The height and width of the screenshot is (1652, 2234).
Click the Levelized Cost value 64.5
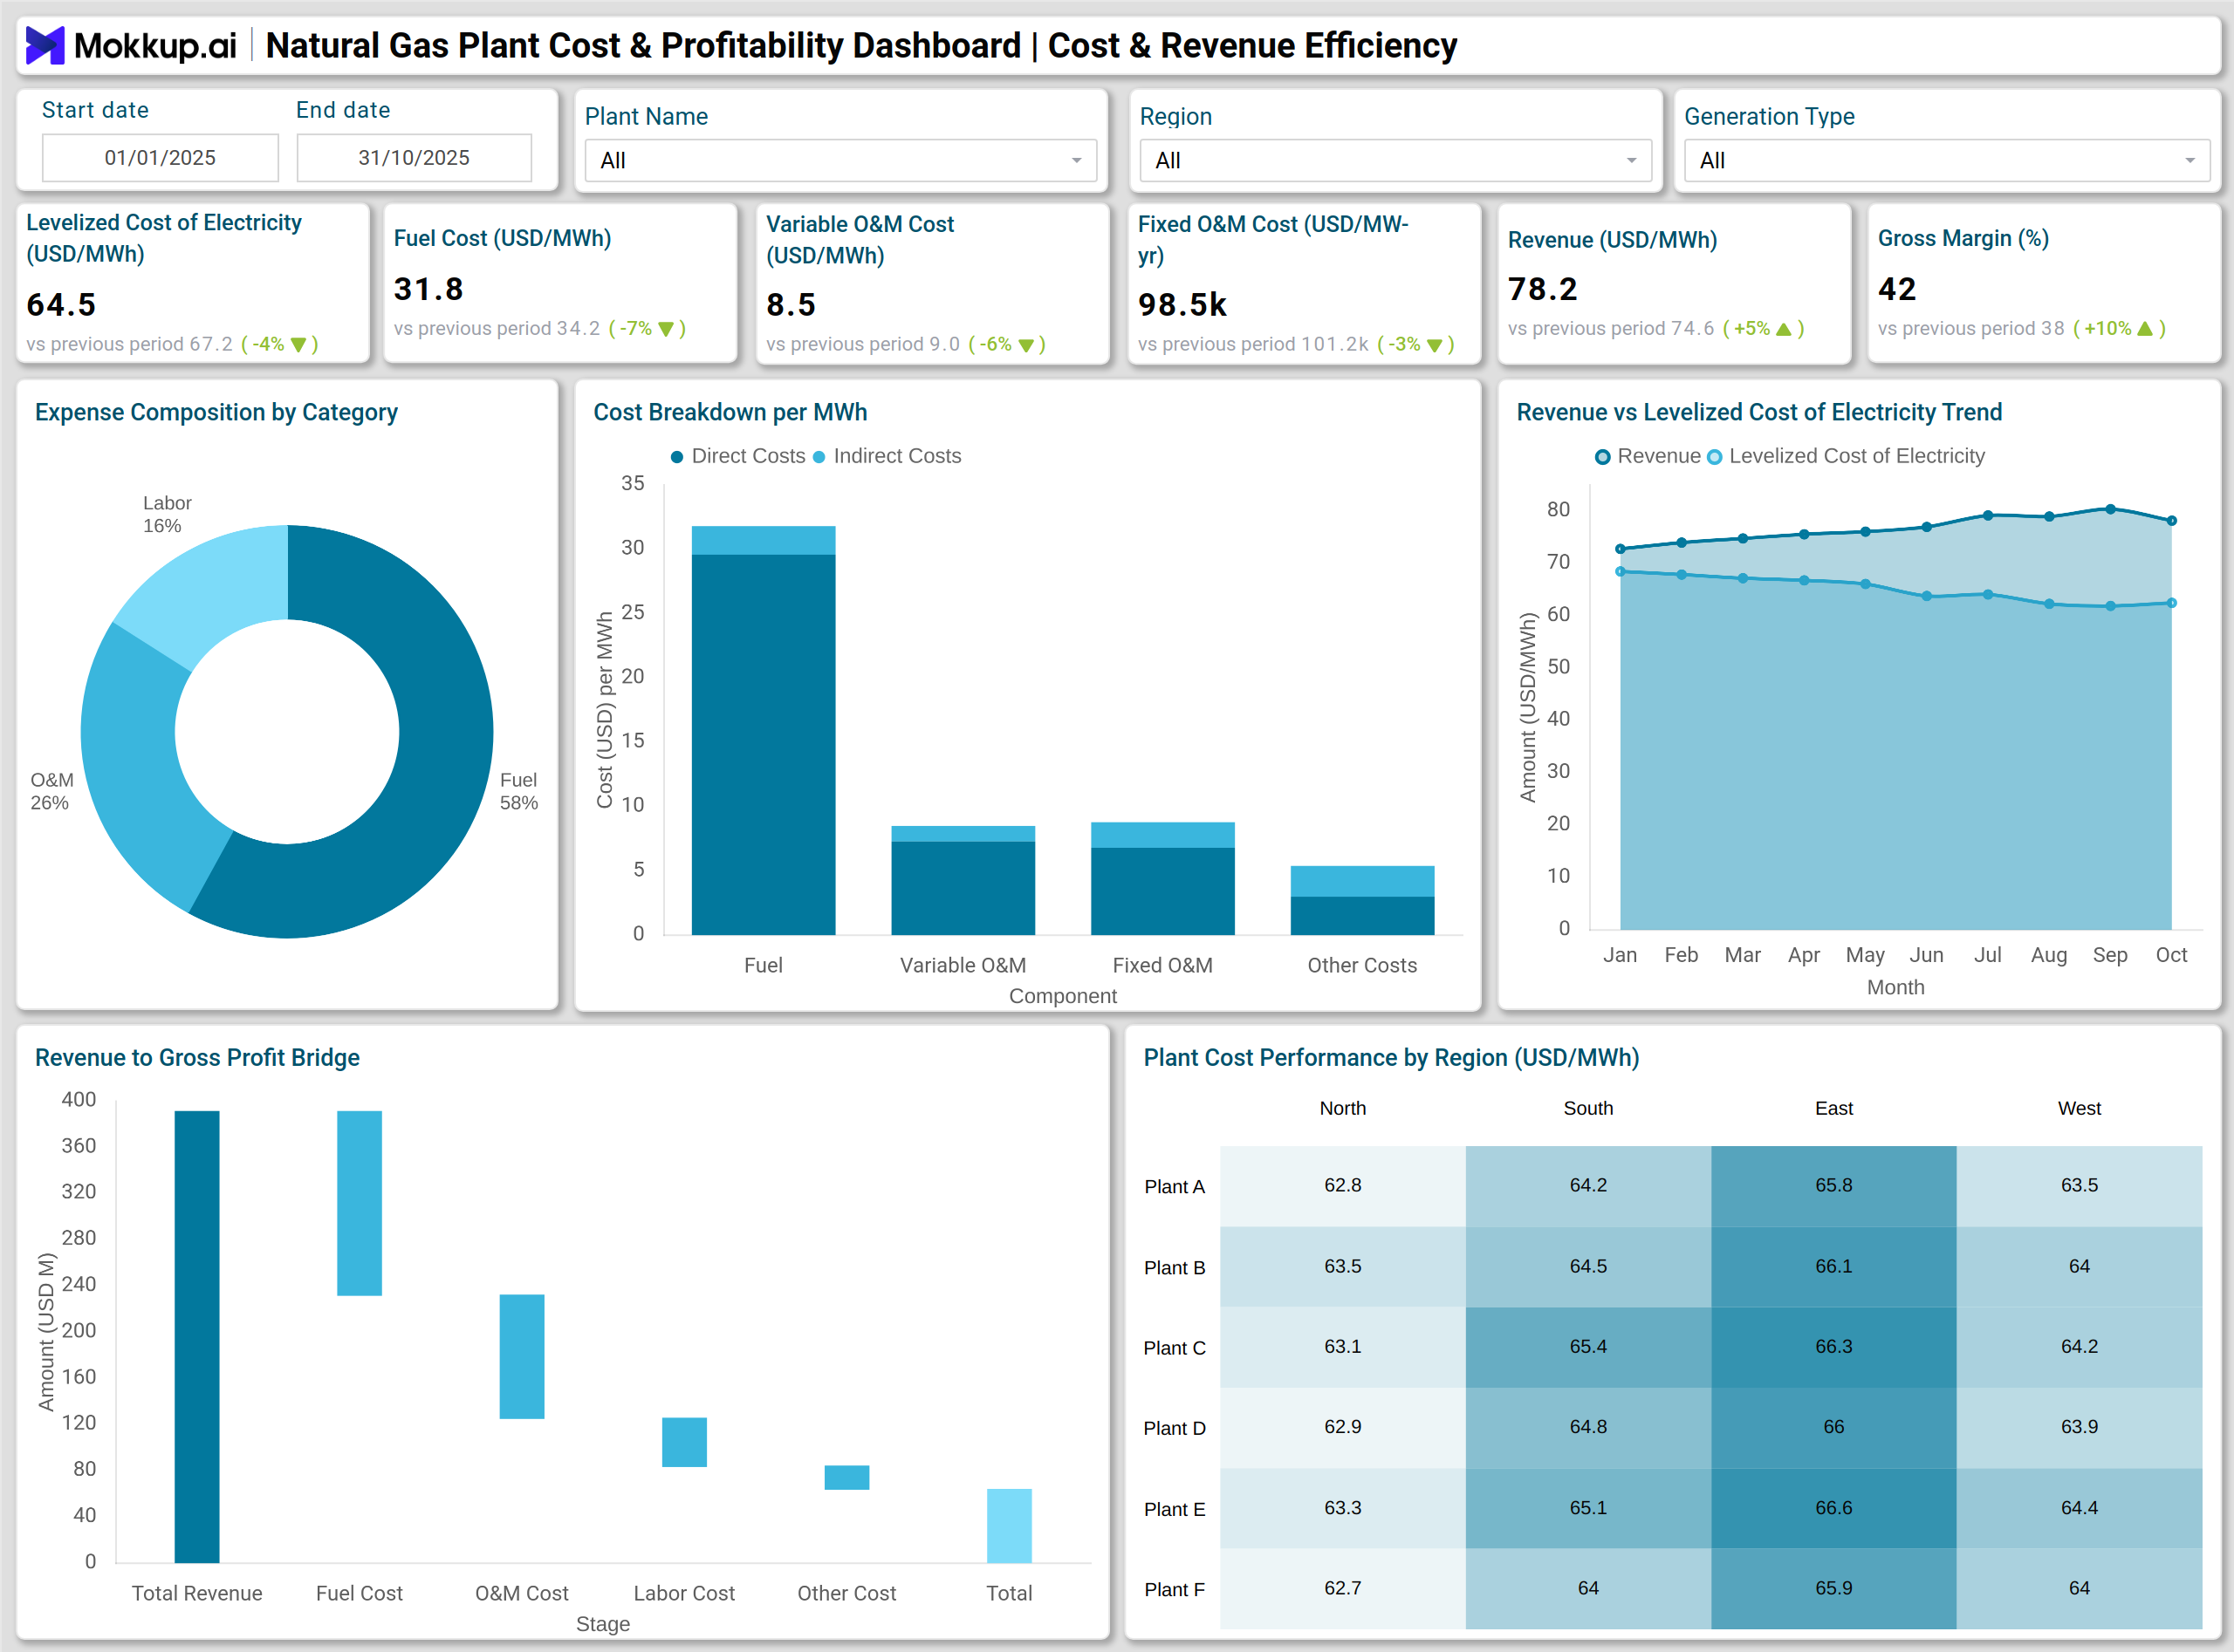point(61,305)
